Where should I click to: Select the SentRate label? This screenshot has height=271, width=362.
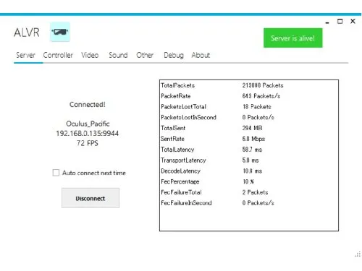click(172, 139)
